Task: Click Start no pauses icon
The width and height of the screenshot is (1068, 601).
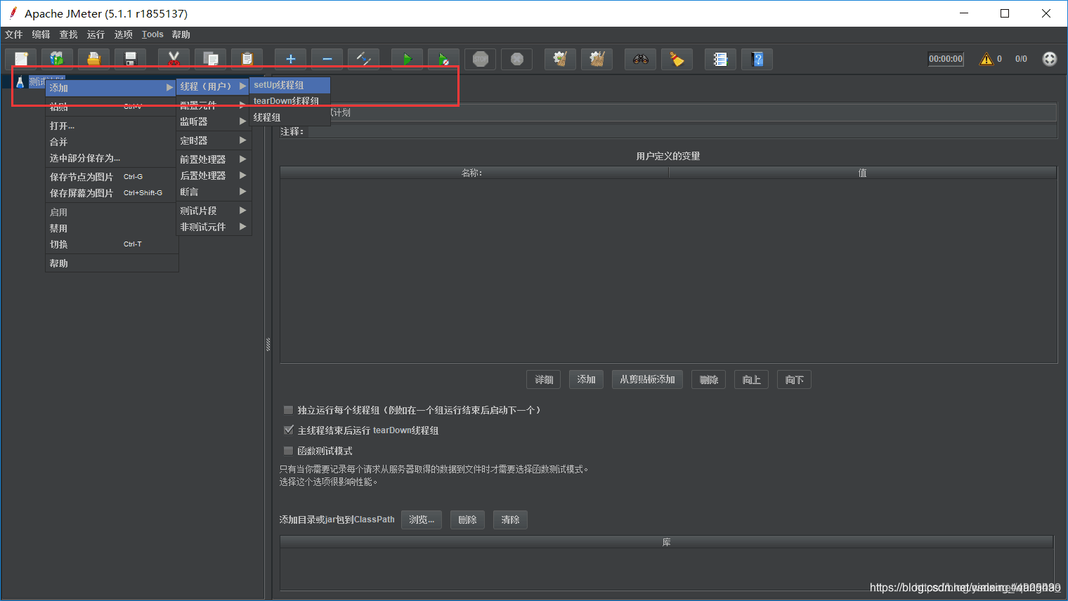Action: 443,59
